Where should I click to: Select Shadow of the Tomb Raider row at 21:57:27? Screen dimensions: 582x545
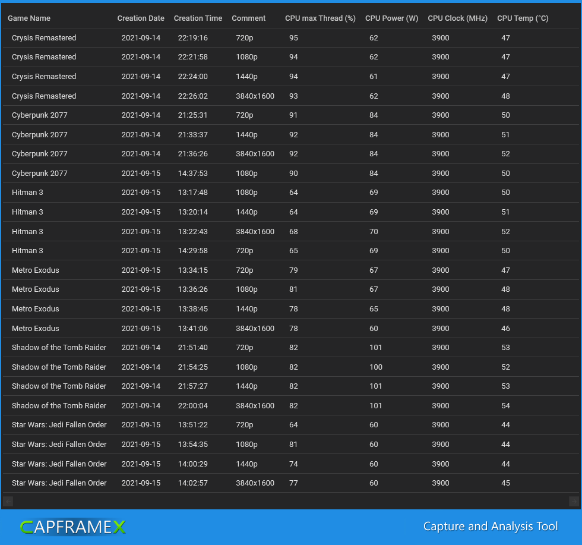(291, 386)
